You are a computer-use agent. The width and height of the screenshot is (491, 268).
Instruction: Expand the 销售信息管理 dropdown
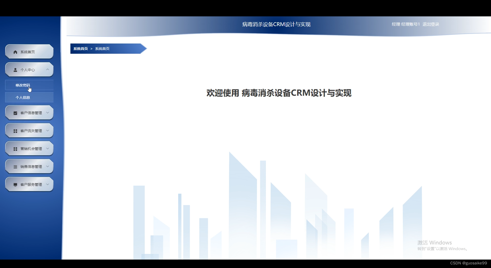tap(47, 166)
